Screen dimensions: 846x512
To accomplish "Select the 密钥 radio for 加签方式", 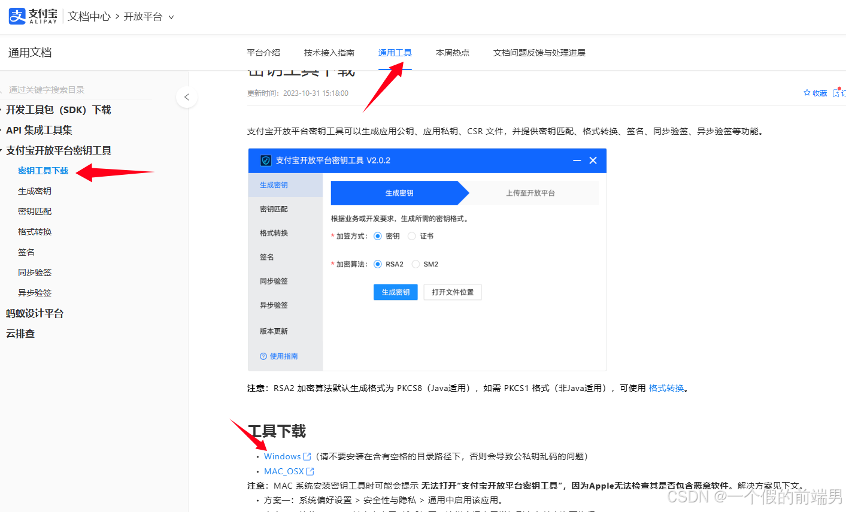I will pyautogui.click(x=378, y=236).
